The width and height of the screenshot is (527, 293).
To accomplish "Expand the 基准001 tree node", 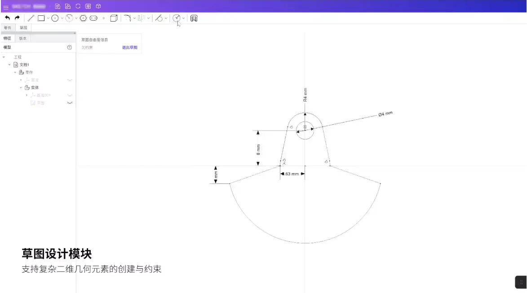I will click(x=27, y=95).
